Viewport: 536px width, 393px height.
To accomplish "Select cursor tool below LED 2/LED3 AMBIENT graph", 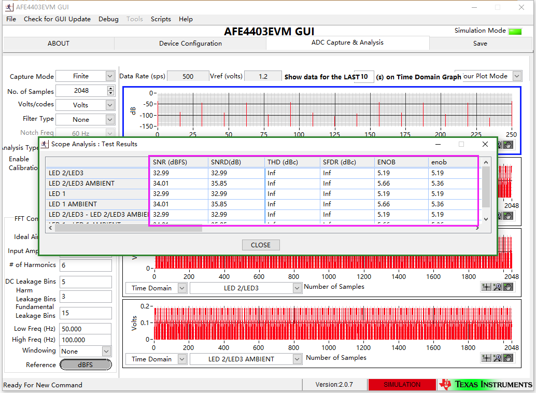I will pyautogui.click(x=486, y=358).
